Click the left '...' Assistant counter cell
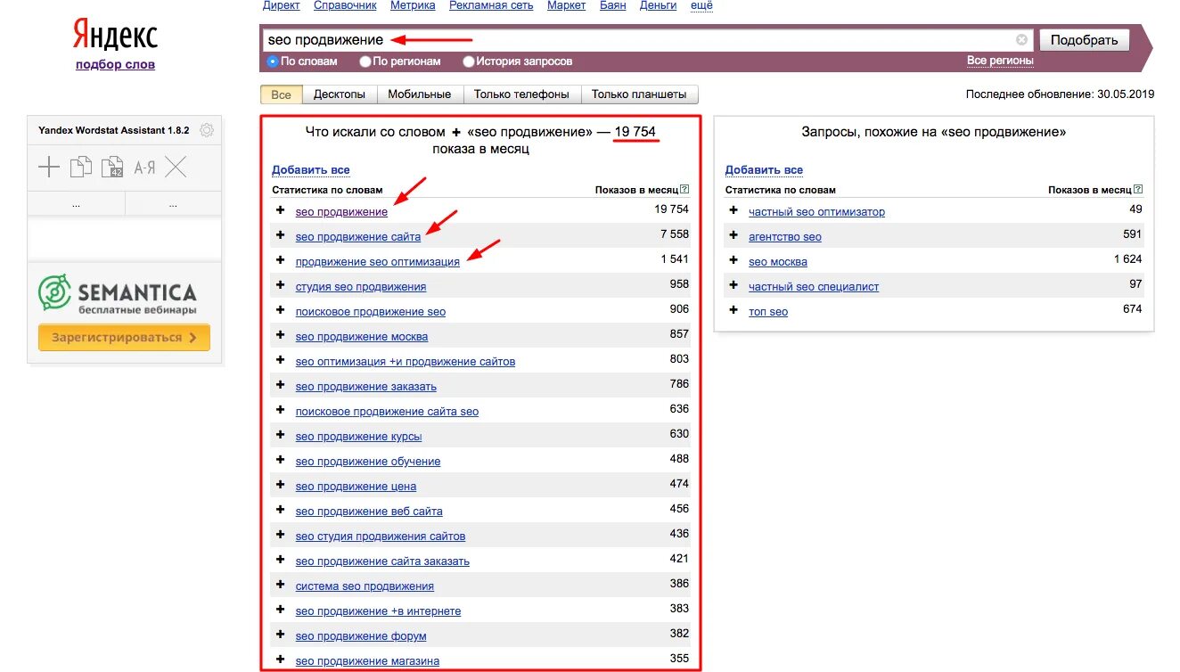The height and width of the screenshot is (672, 1180). click(77, 204)
